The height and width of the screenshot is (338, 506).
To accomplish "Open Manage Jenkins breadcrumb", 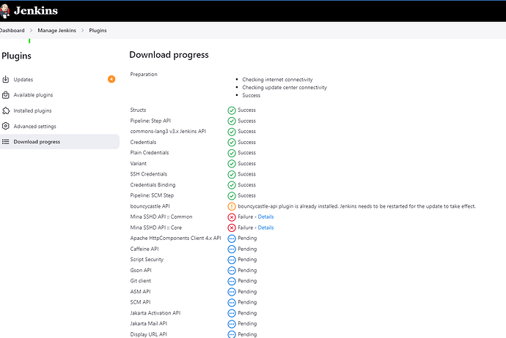I will [x=56, y=30].
